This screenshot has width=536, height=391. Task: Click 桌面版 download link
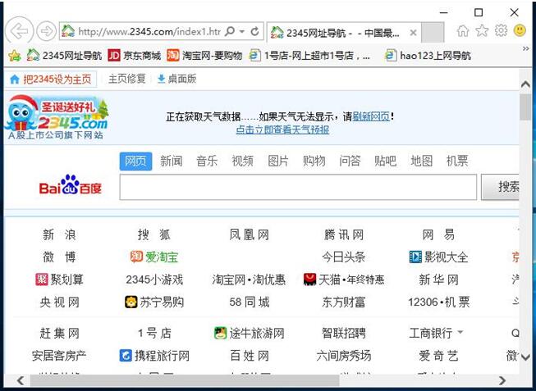[x=176, y=79]
